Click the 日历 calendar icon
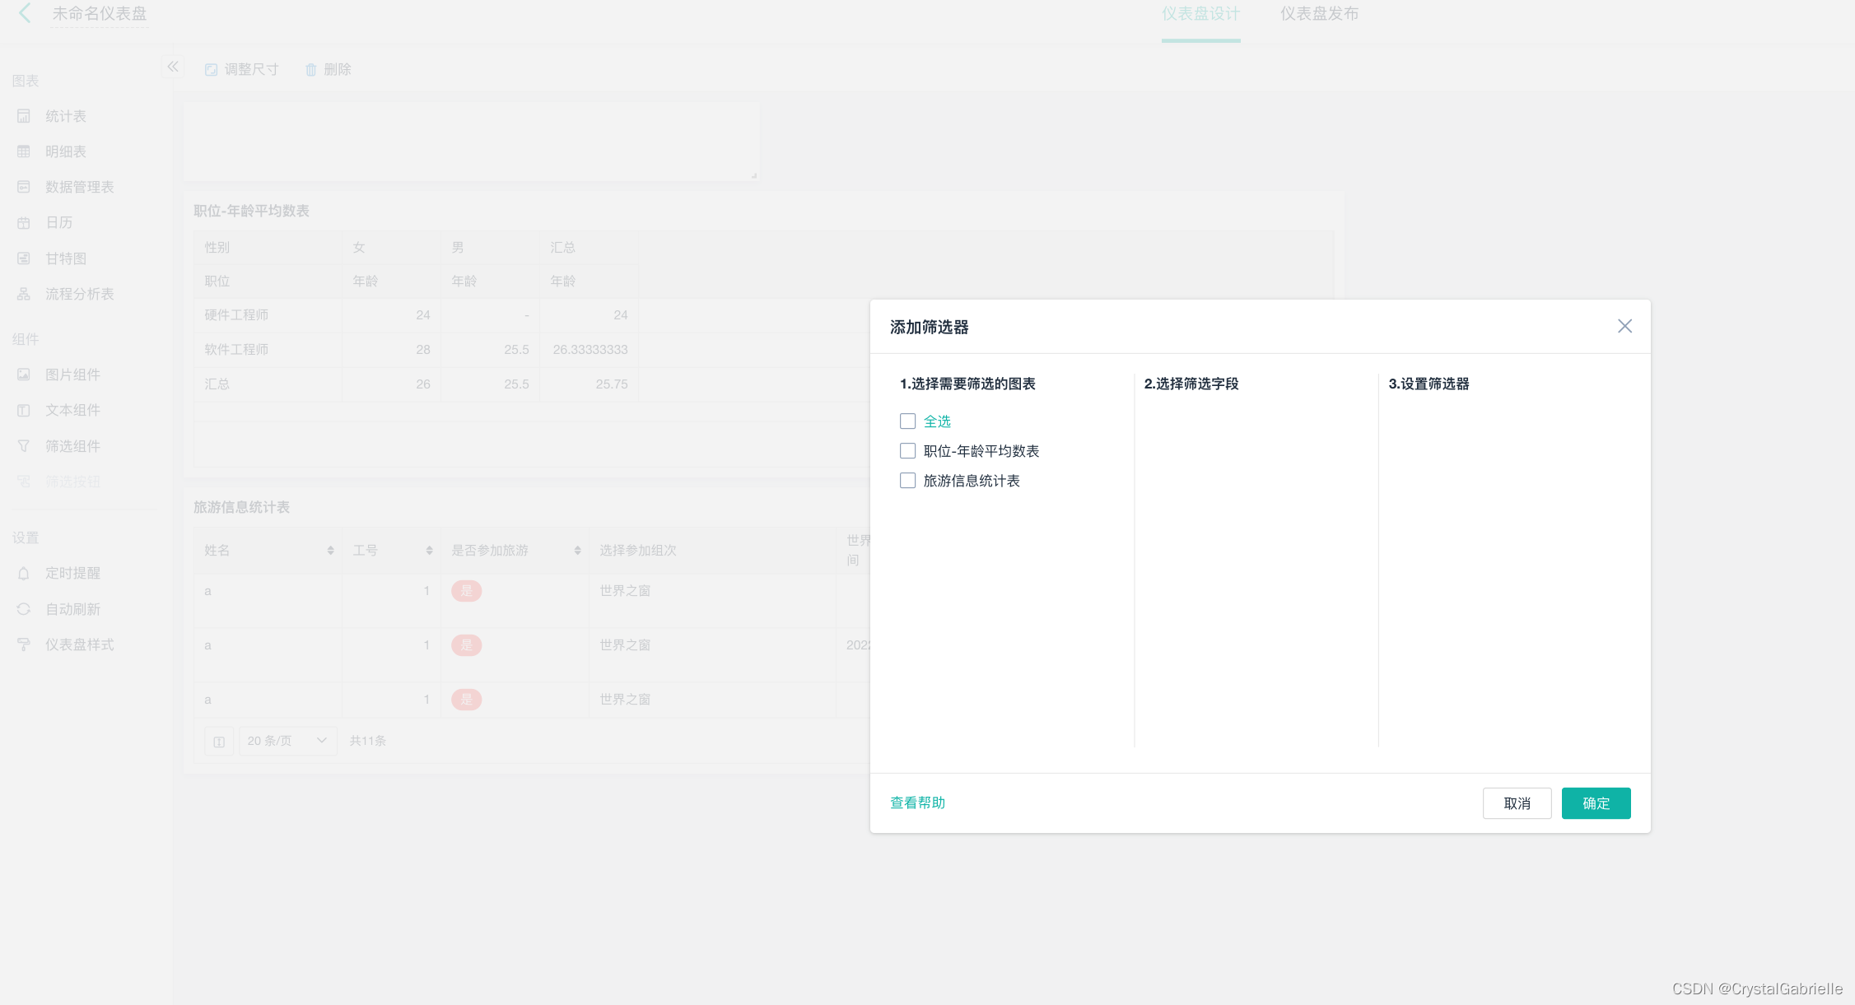 point(24,222)
